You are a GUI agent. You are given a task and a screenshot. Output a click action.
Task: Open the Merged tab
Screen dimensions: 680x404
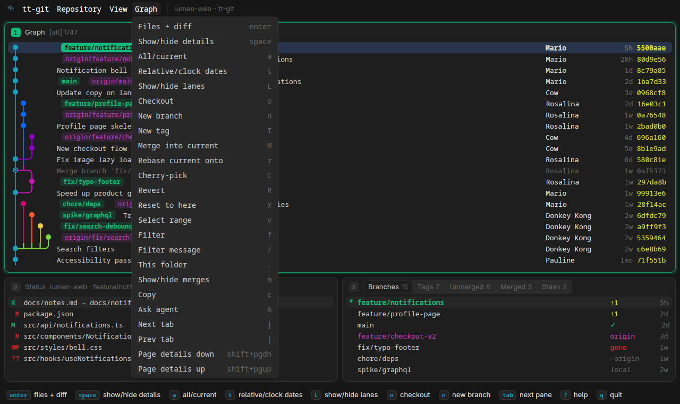coord(516,287)
